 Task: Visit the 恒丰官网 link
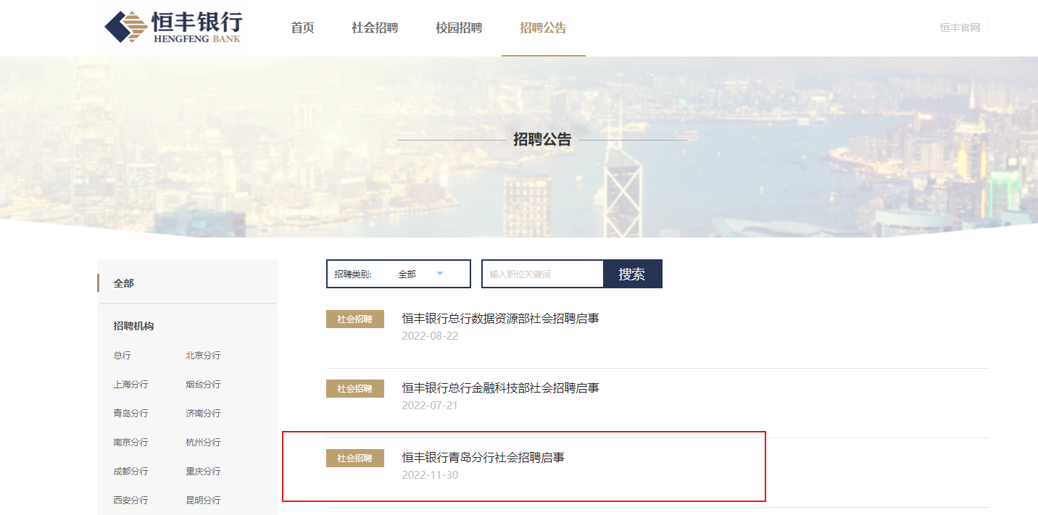pos(960,28)
